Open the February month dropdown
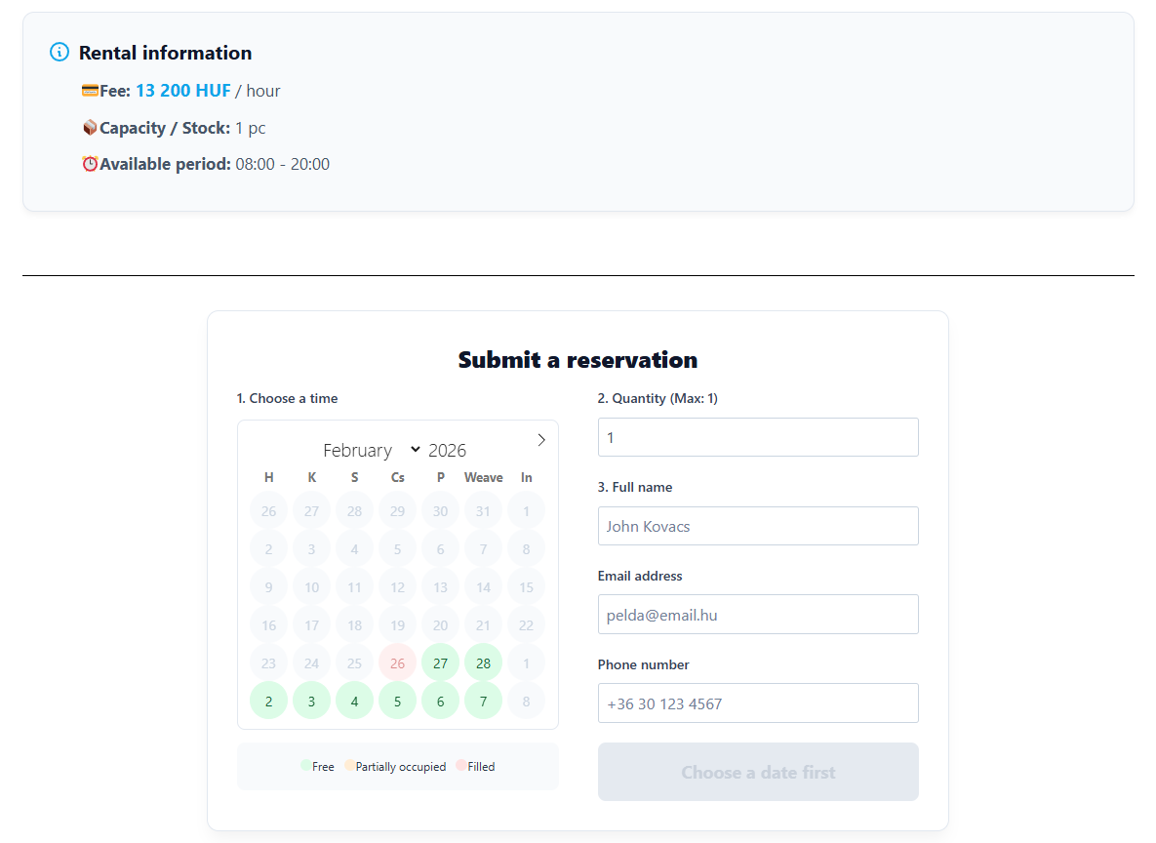Viewport: 1156px width, 843px height. 371,450
